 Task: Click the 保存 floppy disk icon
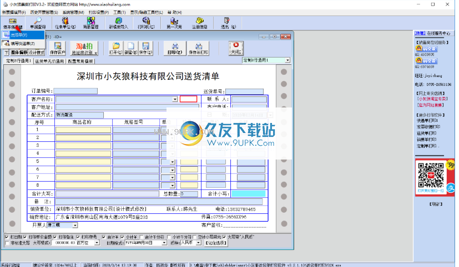click(145, 48)
